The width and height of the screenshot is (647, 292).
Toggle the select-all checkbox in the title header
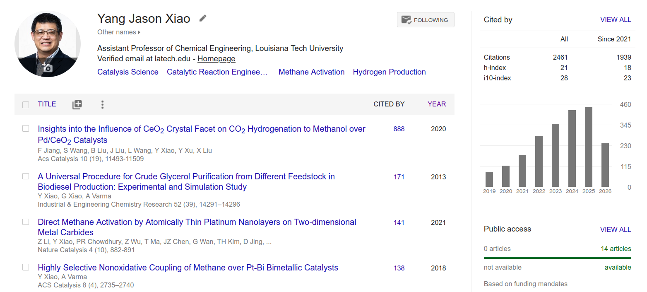26,104
